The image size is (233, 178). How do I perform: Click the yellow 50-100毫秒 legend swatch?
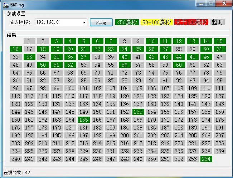point(157,22)
